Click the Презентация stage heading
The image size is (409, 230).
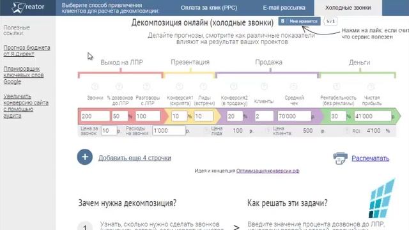click(x=190, y=63)
